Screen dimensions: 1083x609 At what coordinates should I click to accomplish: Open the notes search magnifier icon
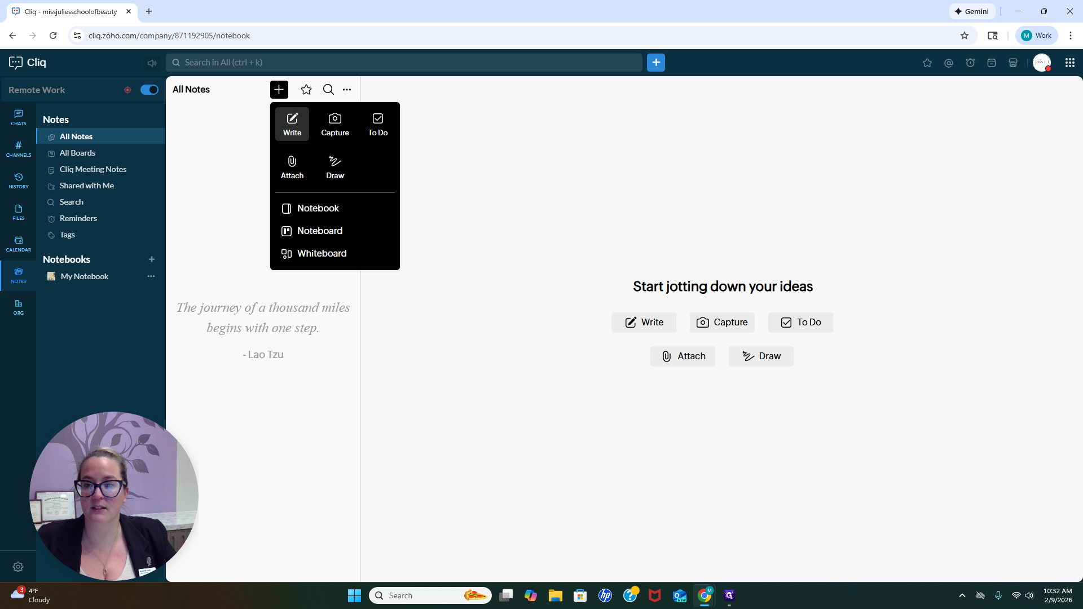coord(328,90)
